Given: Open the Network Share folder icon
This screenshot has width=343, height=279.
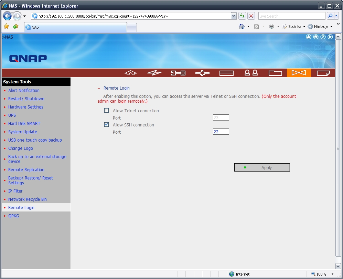Looking at the screenshot, I should (275, 73).
